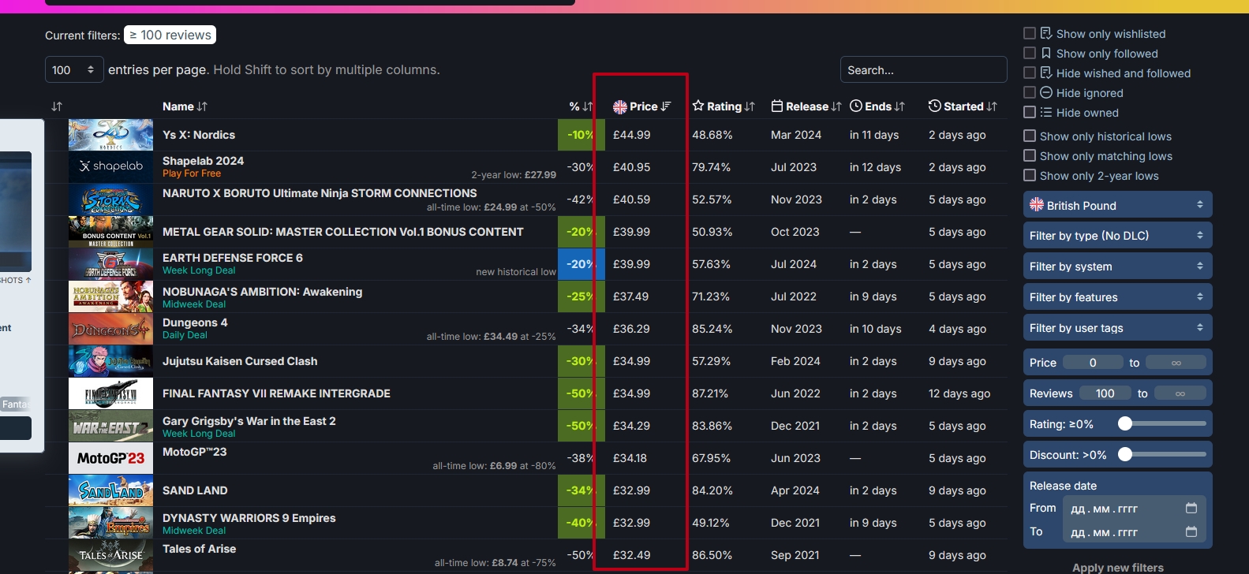The width and height of the screenshot is (1249, 574).
Task: Open Filter by system dropdown
Action: [x=1117, y=266]
